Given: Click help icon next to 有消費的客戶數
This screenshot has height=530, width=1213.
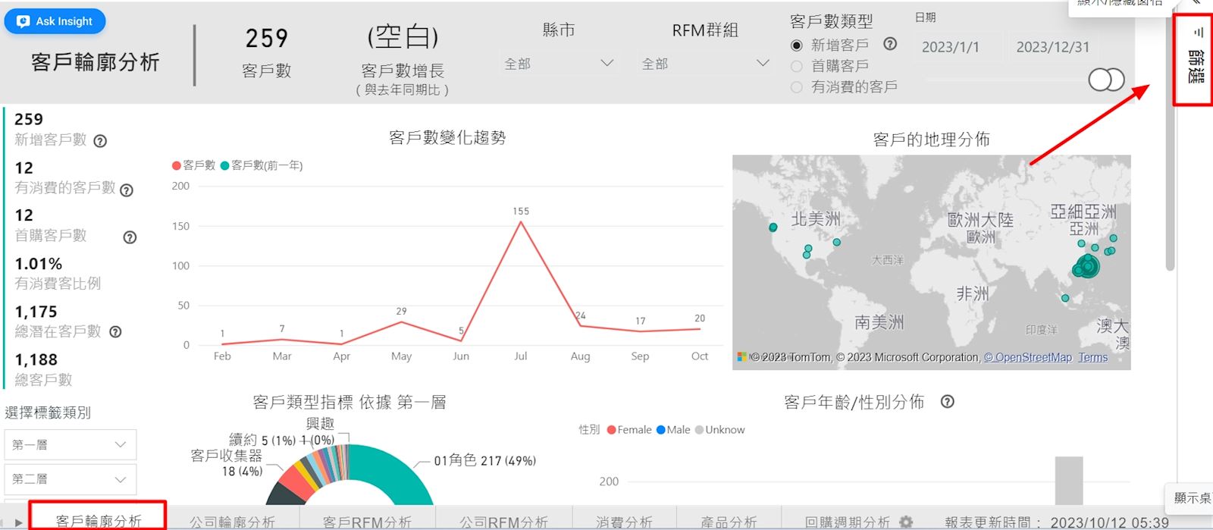Looking at the screenshot, I should point(127,190).
